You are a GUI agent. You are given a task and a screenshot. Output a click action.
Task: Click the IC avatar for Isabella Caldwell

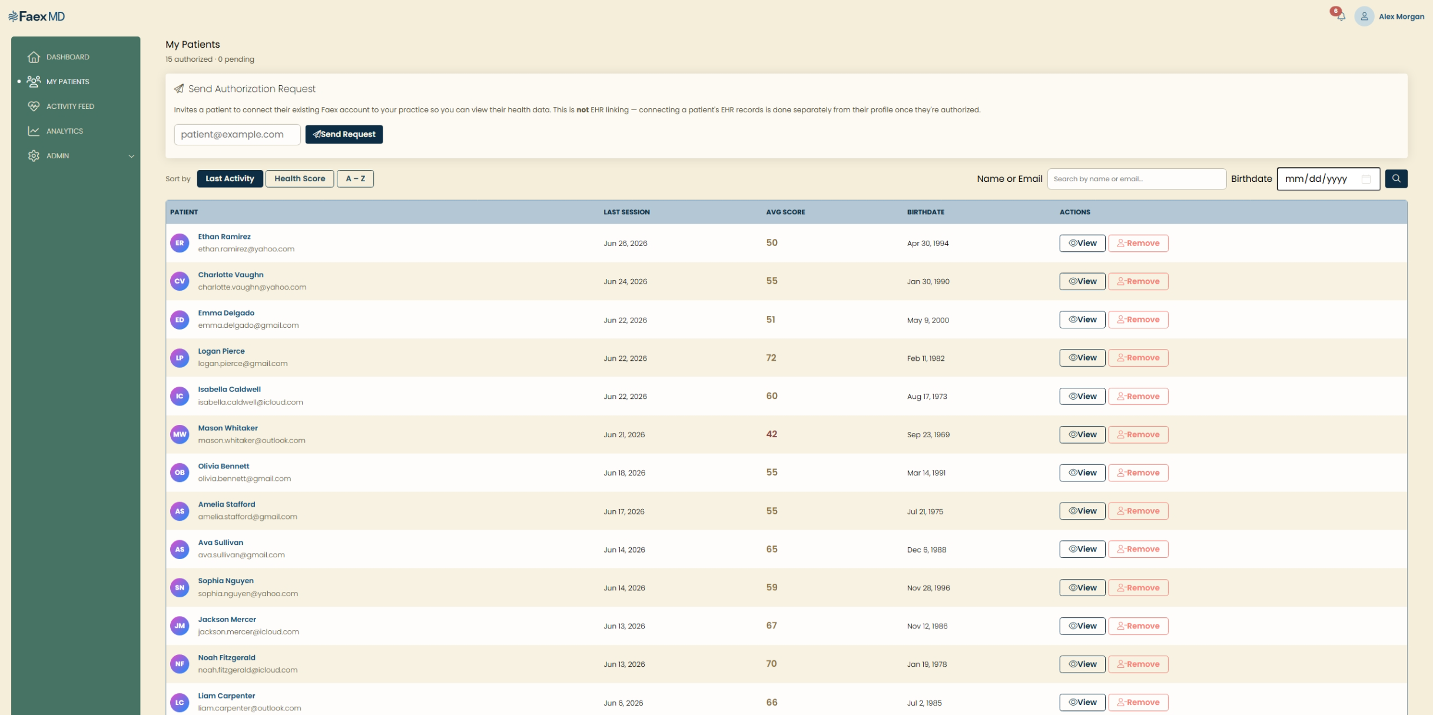(x=180, y=396)
